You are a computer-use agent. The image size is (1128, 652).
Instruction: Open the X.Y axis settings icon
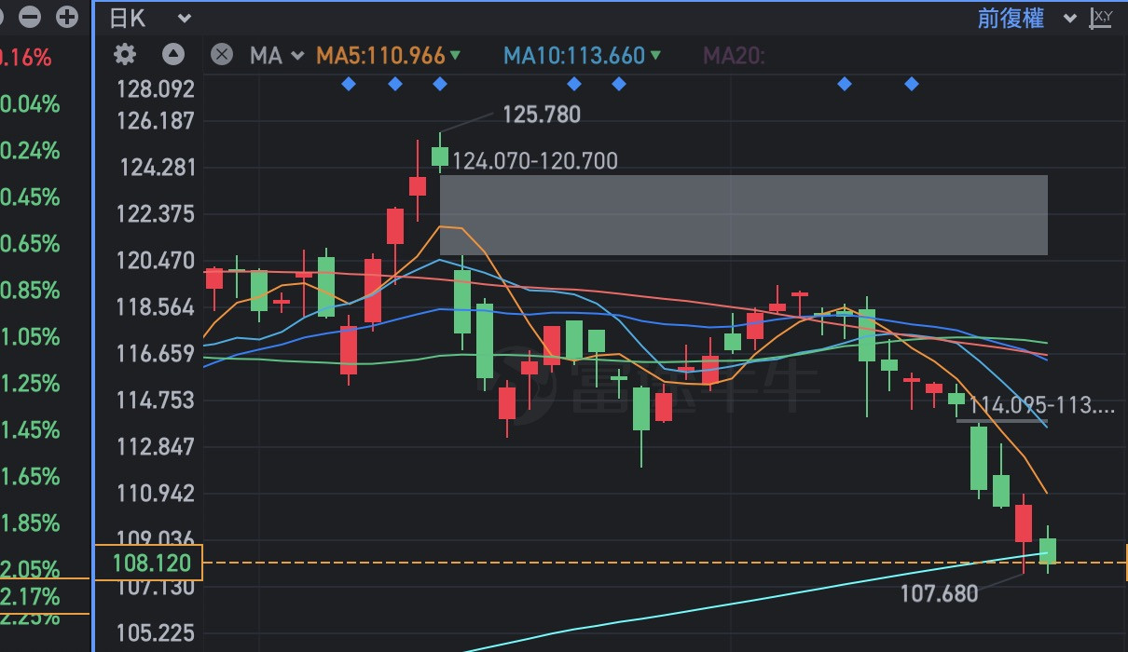1102,18
